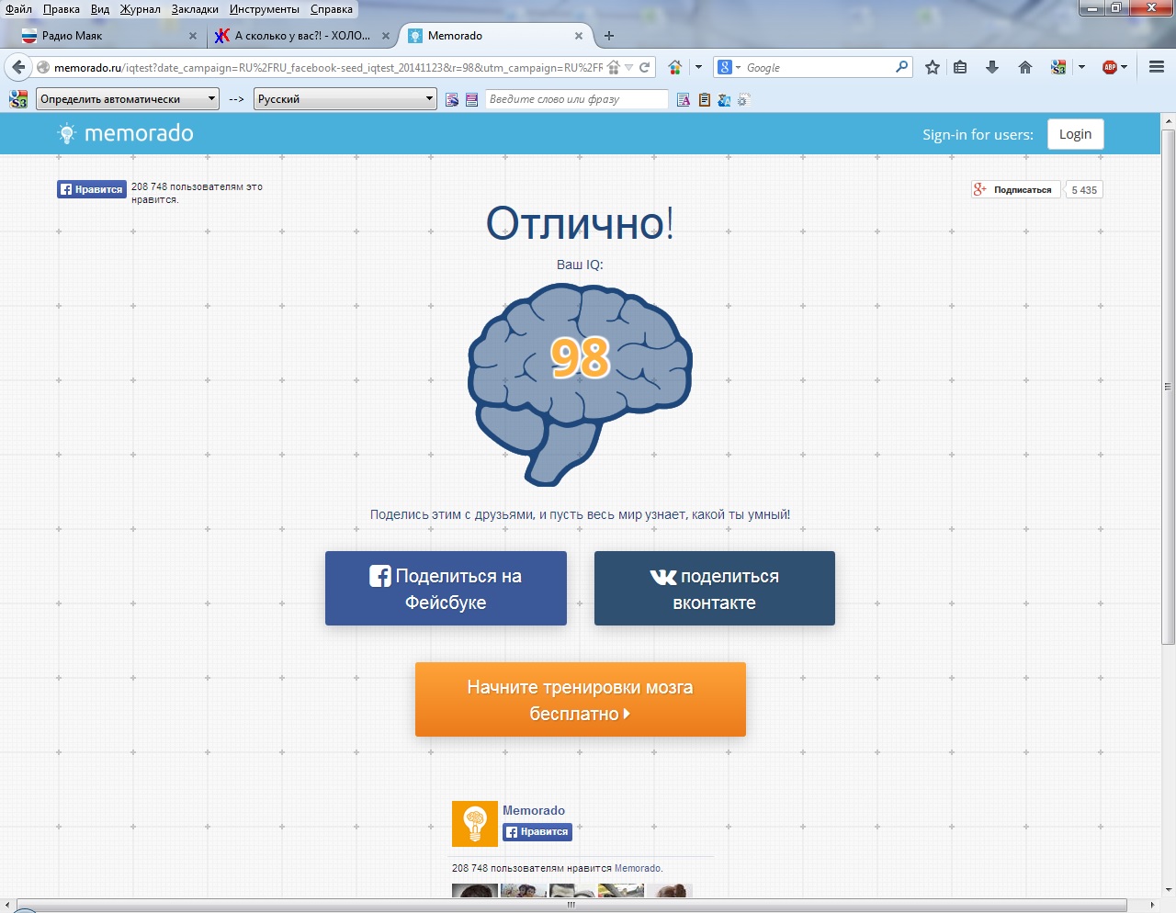Open the target language dropdown 'Русский'
The width and height of the screenshot is (1176, 913).
tap(345, 99)
